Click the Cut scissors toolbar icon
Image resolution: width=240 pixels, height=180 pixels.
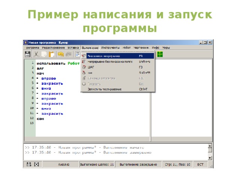(x=36, y=54)
